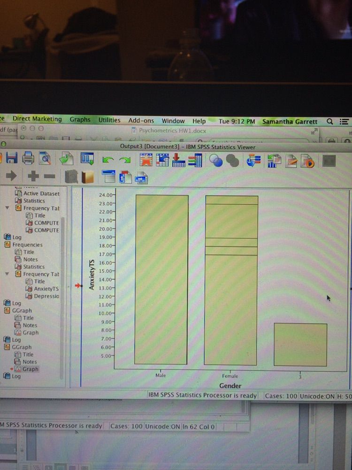Click the Go to Case icon

[x=162, y=160]
